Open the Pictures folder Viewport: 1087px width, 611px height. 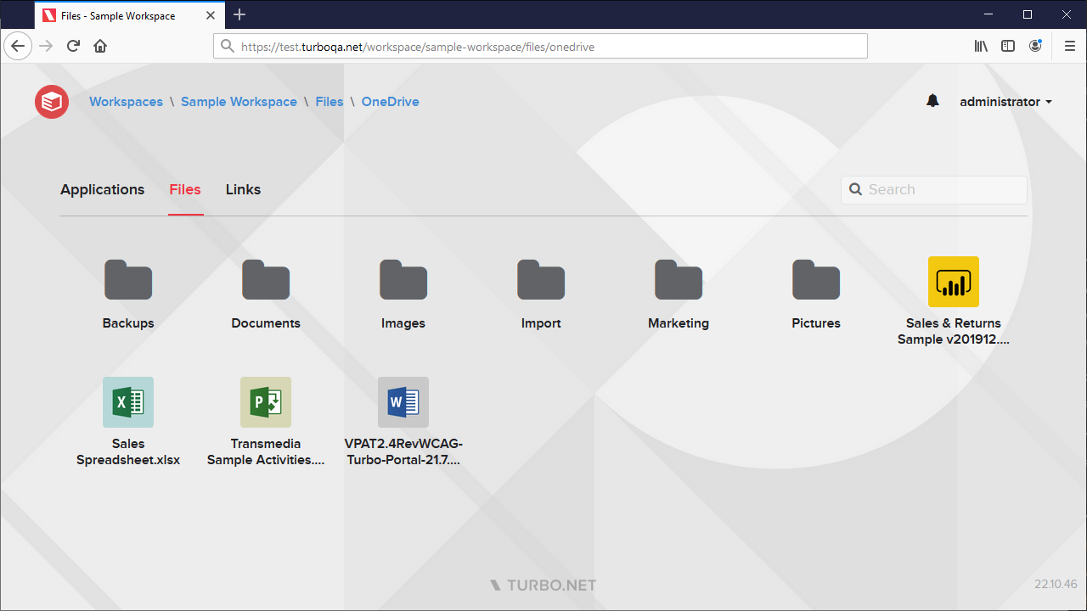pyautogui.click(x=815, y=279)
